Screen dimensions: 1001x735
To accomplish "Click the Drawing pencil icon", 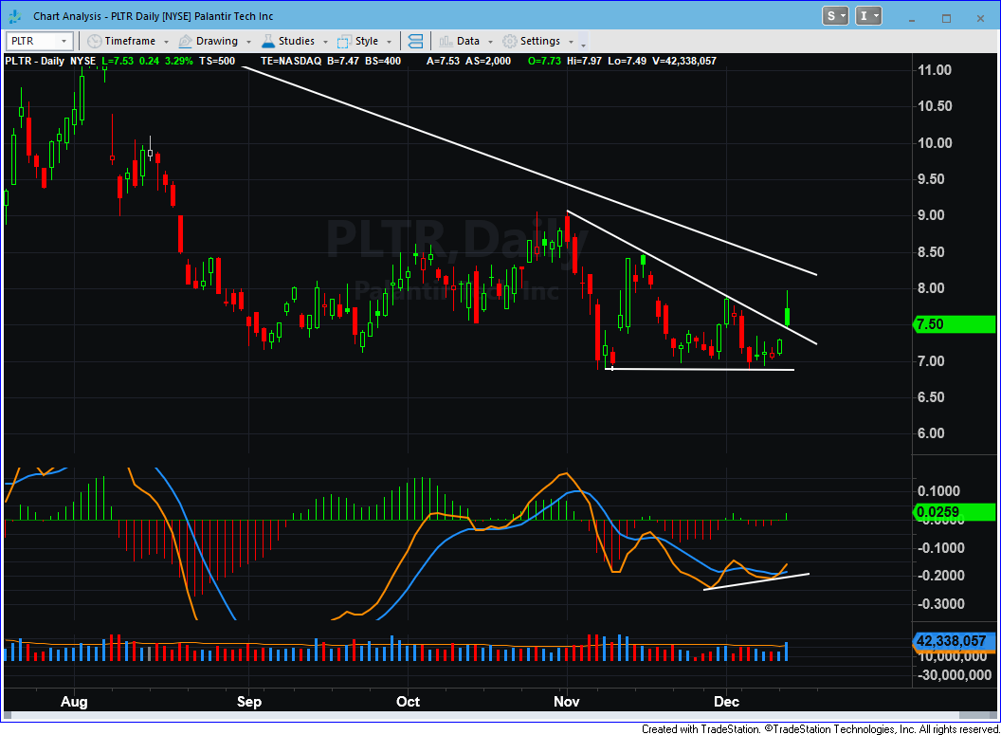I will pyautogui.click(x=185, y=41).
